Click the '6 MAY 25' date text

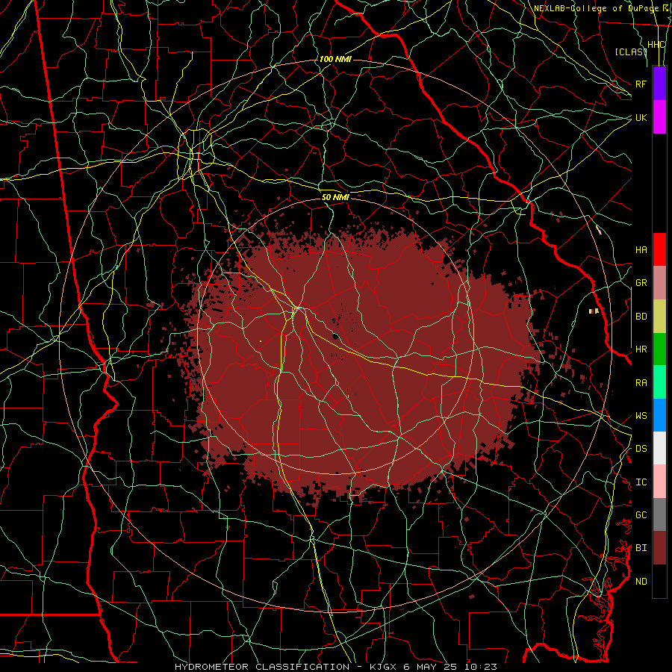(429, 667)
